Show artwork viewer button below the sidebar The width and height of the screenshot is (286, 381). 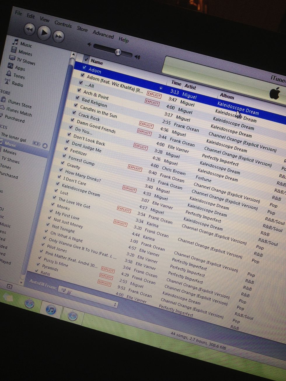pyautogui.click(x=9, y=287)
